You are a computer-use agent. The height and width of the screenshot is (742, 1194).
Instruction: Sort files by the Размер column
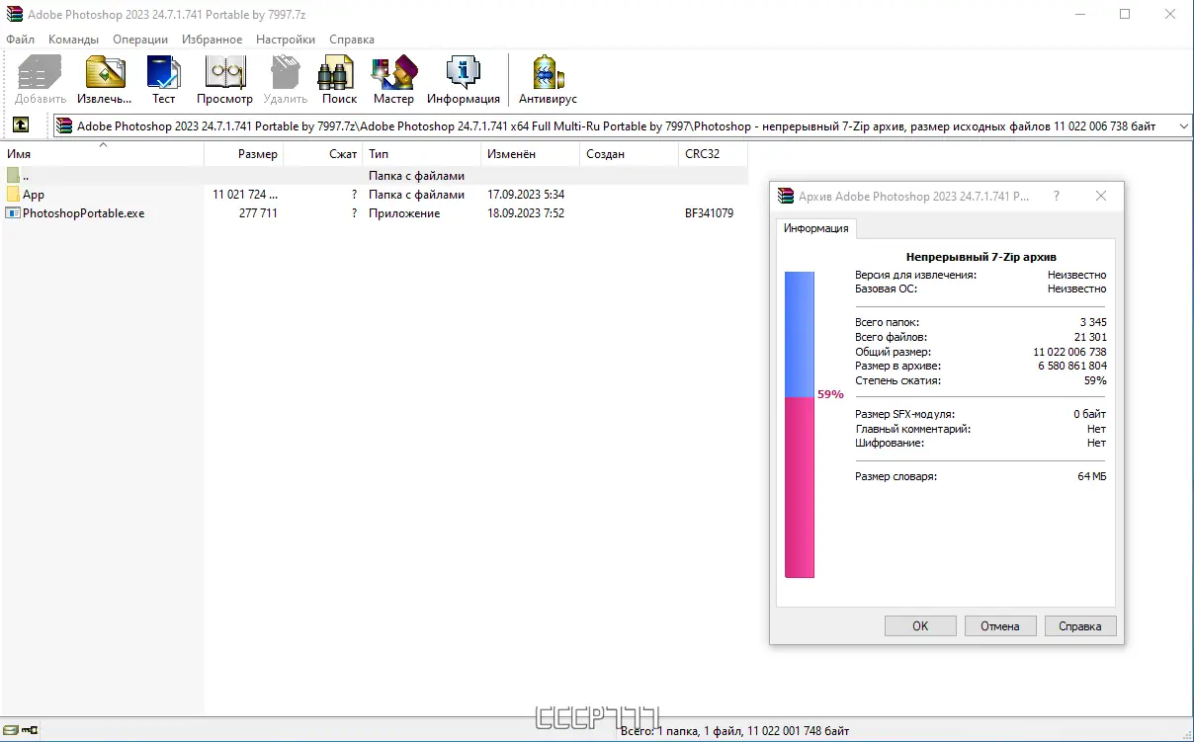(259, 153)
